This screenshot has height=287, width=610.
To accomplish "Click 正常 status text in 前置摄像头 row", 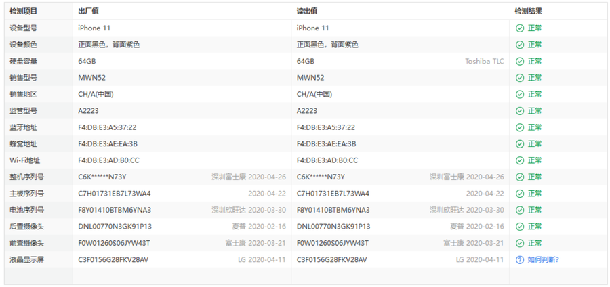I will pos(535,243).
